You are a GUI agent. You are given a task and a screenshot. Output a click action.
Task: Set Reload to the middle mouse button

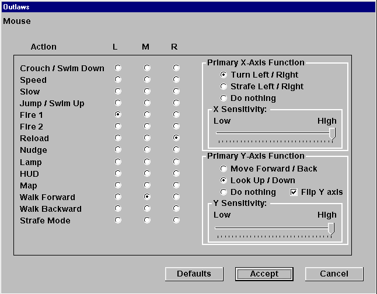coord(147,138)
